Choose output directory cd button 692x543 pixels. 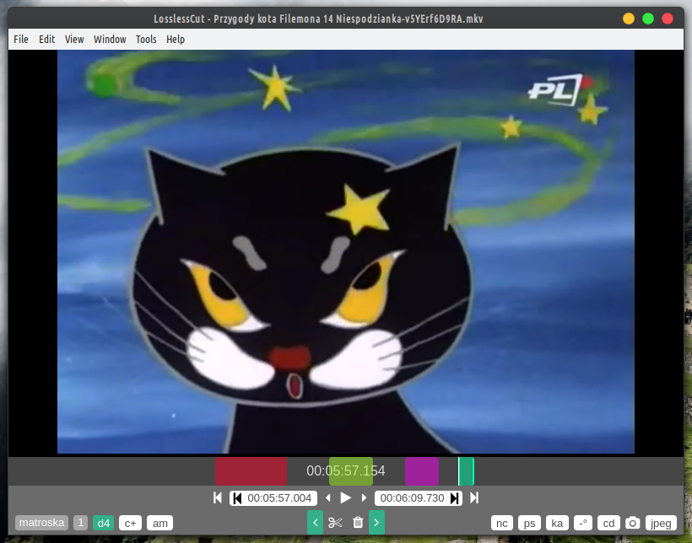608,523
